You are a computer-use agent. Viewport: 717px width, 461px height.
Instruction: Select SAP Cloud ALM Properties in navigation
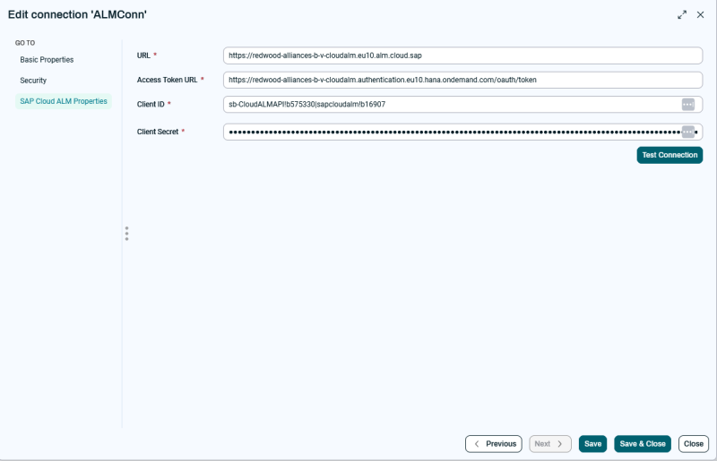click(x=64, y=101)
